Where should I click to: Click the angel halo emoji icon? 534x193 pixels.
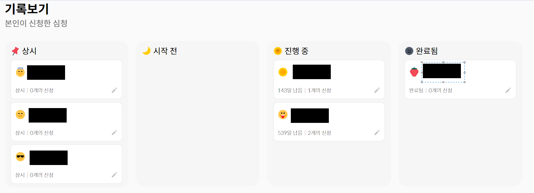click(x=20, y=72)
